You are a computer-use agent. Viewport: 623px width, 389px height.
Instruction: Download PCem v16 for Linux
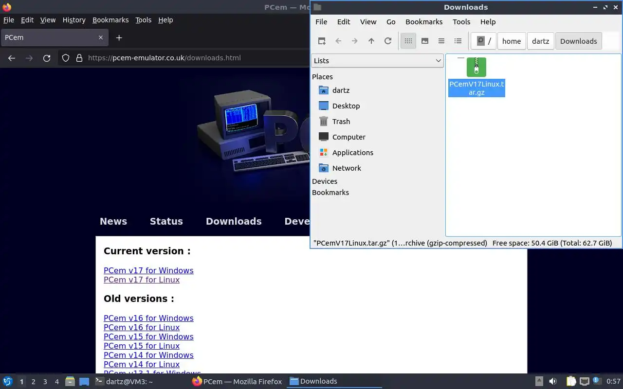tap(142, 327)
